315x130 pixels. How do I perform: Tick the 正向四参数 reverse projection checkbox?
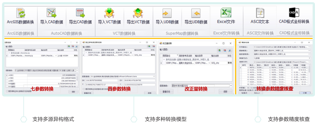tap(84, 89)
